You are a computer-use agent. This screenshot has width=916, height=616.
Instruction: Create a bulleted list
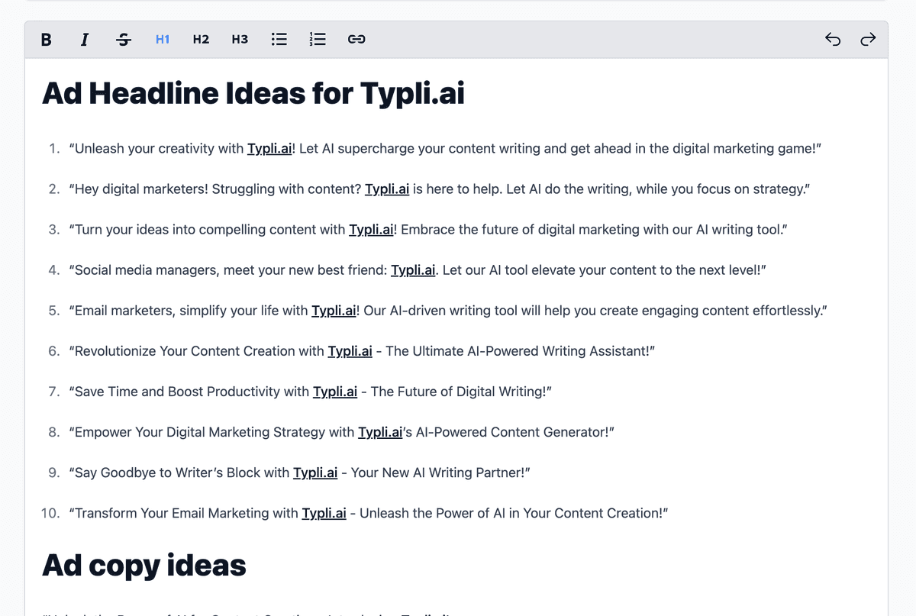click(x=279, y=39)
